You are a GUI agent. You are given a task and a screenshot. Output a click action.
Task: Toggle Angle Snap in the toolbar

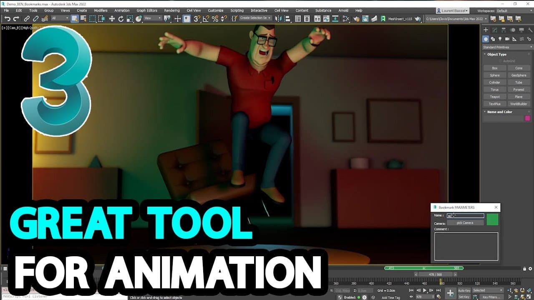(x=206, y=18)
